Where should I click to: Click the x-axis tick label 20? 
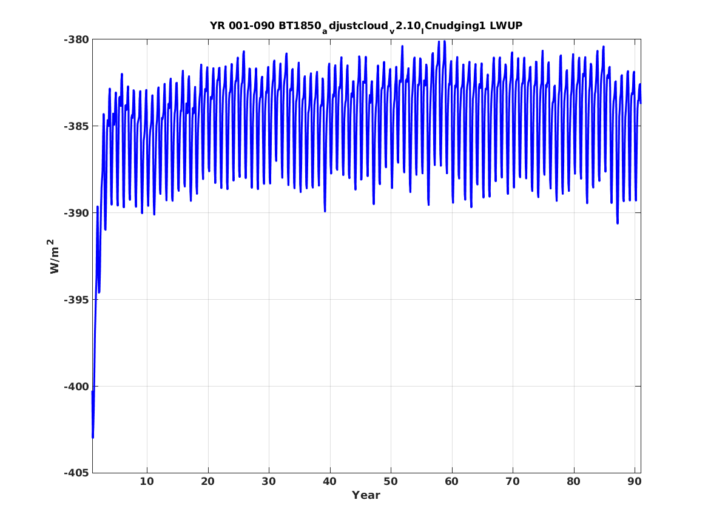point(207,482)
